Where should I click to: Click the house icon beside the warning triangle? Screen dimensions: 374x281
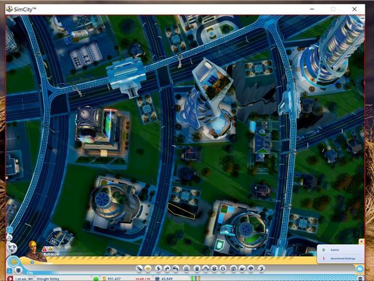(x=50, y=249)
